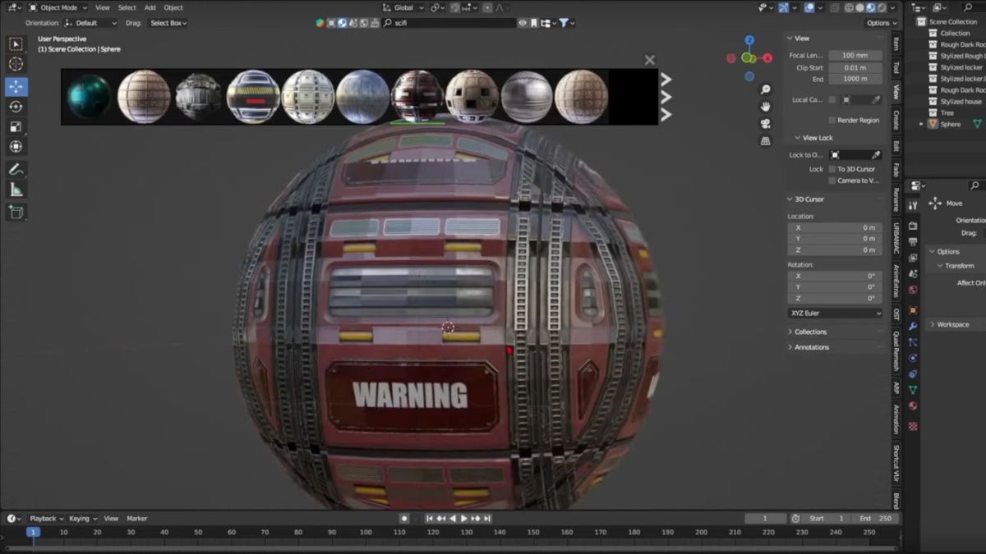Viewport: 986px width, 554px height.
Task: Open the Global transform orientation dropdown
Action: click(x=403, y=7)
